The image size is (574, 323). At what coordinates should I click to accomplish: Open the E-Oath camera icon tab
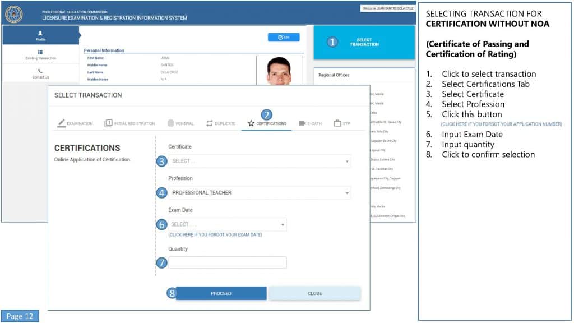point(302,123)
